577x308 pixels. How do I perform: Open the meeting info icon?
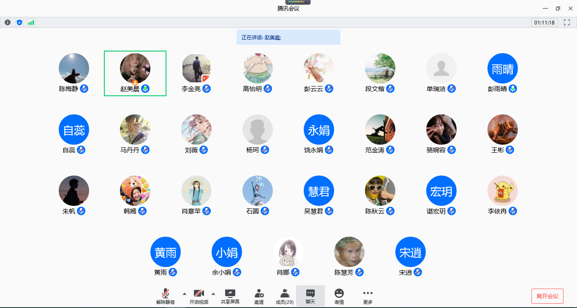click(x=7, y=22)
